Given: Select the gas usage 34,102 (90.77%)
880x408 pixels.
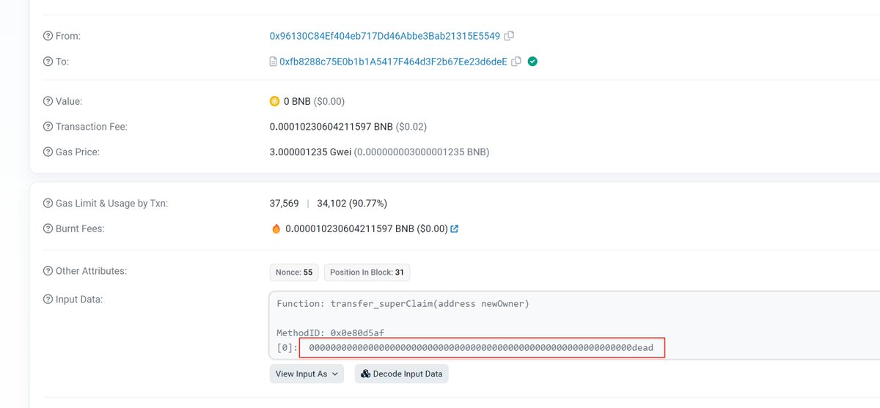Looking at the screenshot, I should 352,203.
